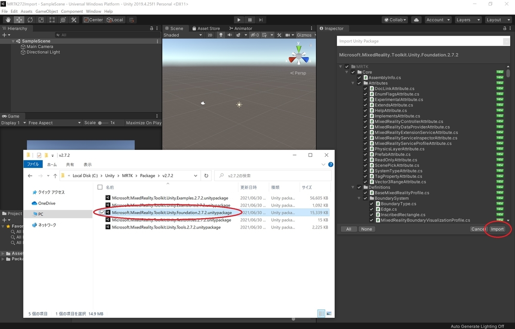Collapse MRTK folder in import tree
Screen dimensions: 515x329
(341, 67)
